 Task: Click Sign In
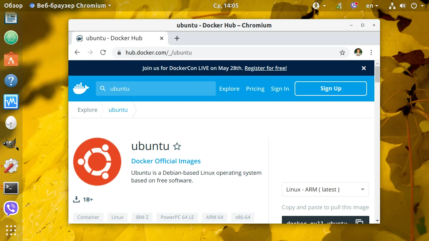tap(280, 89)
